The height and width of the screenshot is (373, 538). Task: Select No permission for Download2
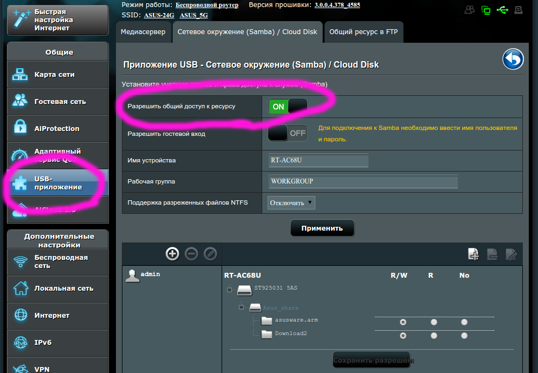point(464,335)
